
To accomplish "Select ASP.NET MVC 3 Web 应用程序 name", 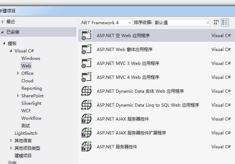I will (x=128, y=63).
